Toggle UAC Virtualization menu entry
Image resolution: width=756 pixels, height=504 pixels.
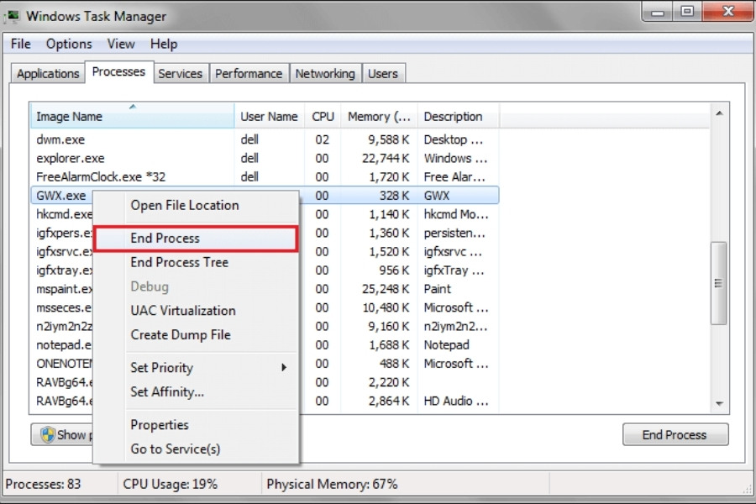182,311
